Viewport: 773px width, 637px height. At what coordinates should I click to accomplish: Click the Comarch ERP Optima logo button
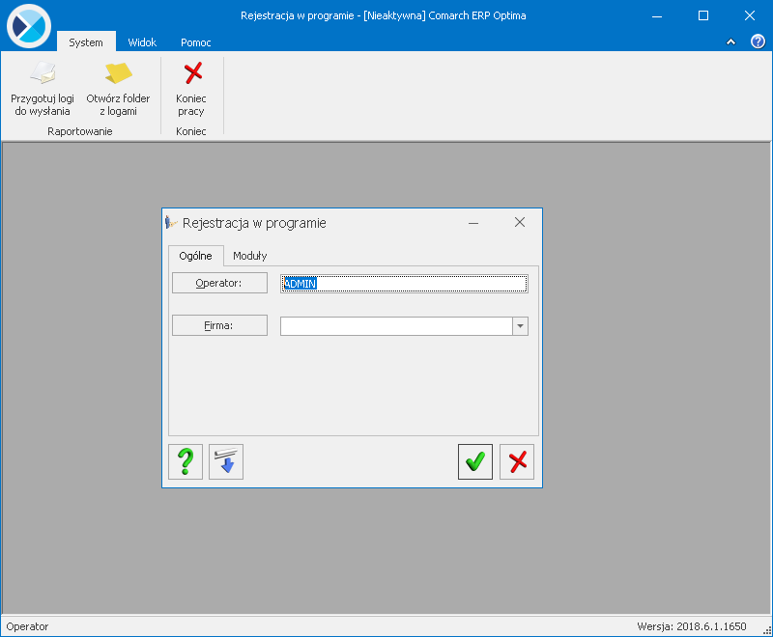[x=29, y=26]
